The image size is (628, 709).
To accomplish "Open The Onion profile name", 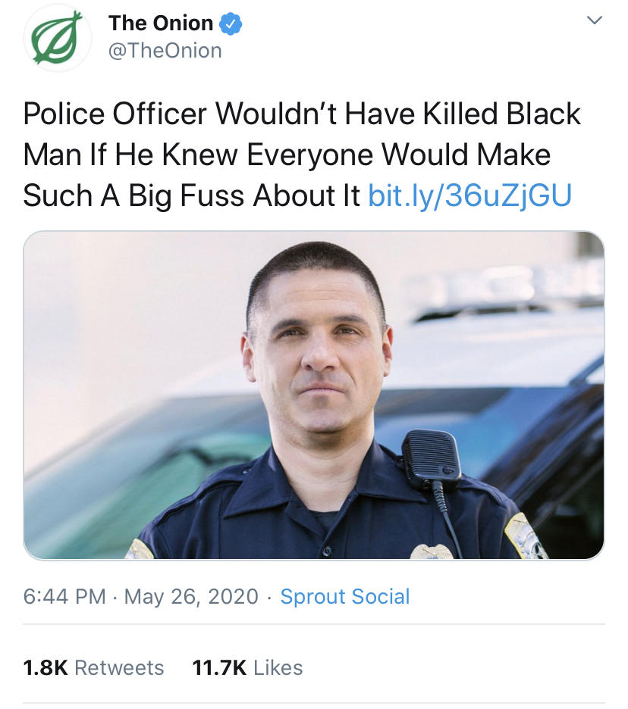I will coord(162,23).
